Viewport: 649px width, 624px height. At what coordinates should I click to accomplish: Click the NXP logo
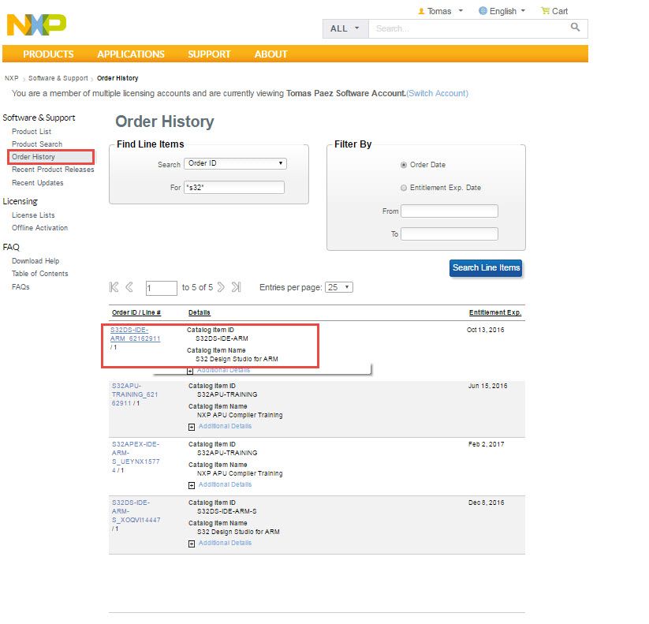coord(36,24)
